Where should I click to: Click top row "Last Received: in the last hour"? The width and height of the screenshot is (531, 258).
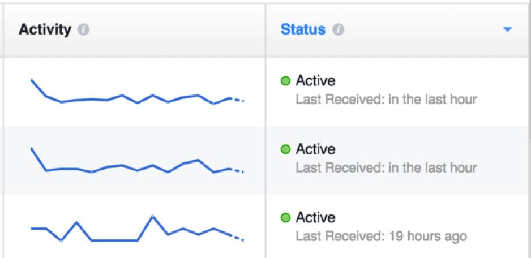(386, 100)
